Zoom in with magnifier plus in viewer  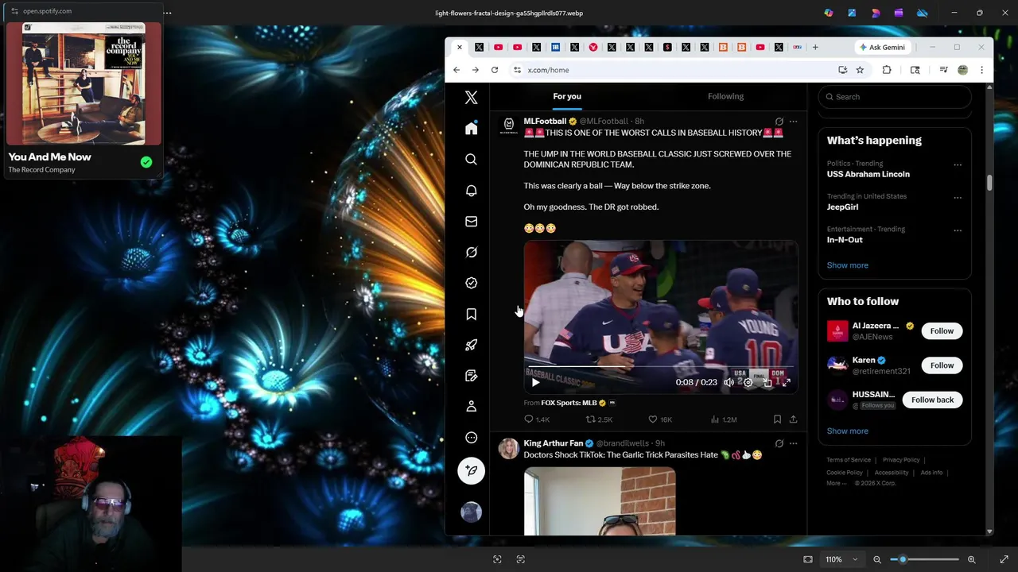click(x=971, y=559)
